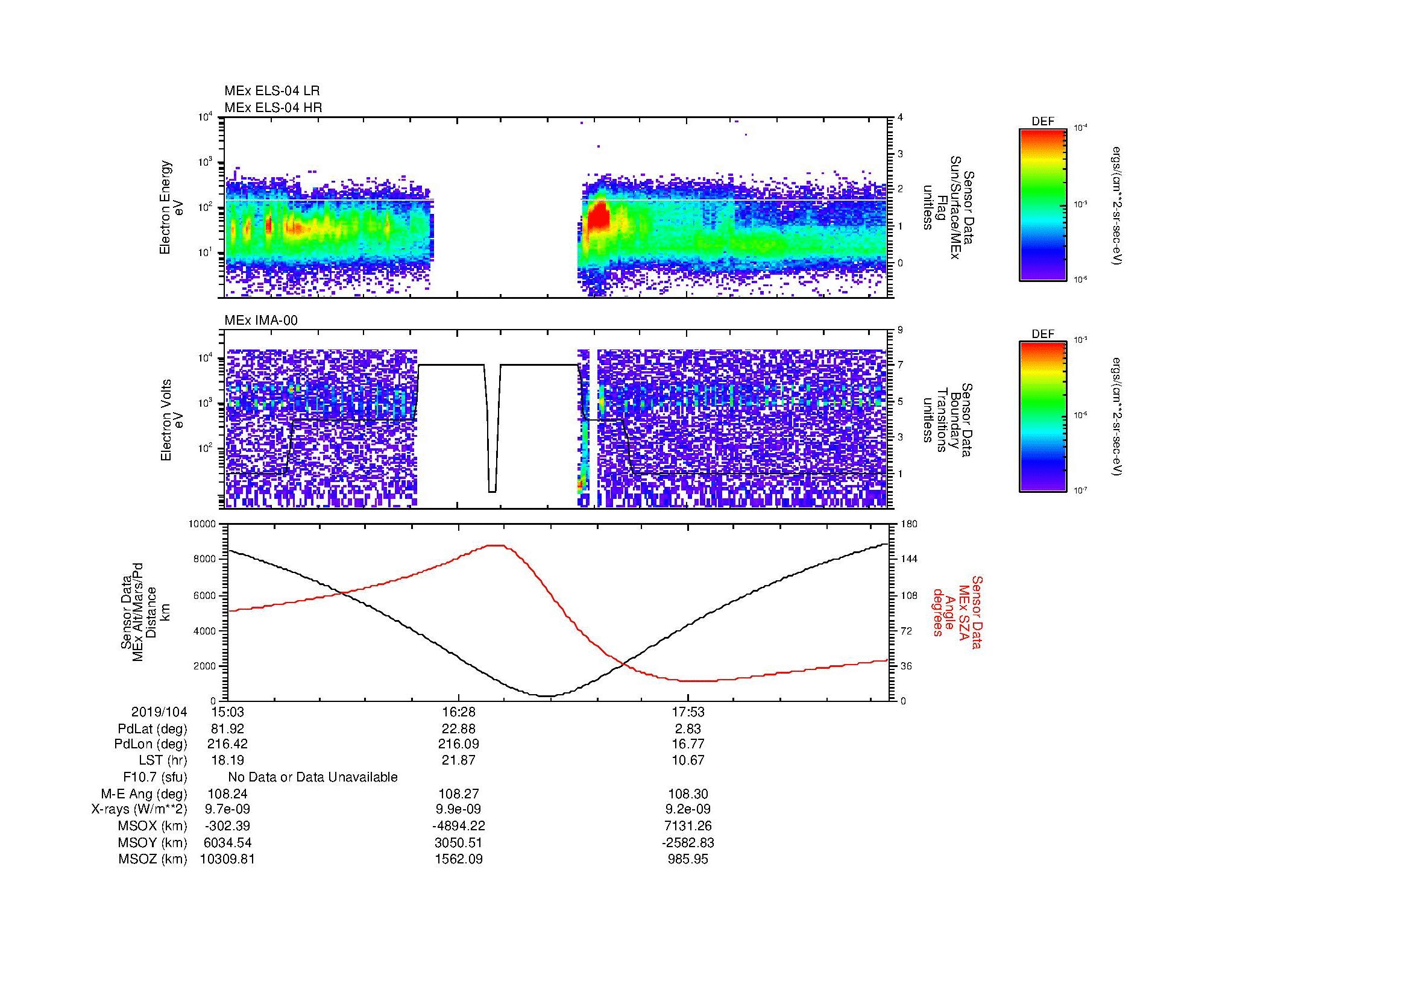Click PdLon value '16.77'
The height and width of the screenshot is (996, 1410).
pos(688,744)
